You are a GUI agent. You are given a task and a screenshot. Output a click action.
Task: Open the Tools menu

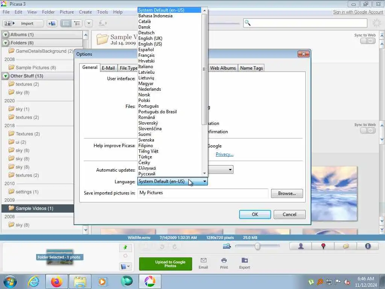coord(102,12)
